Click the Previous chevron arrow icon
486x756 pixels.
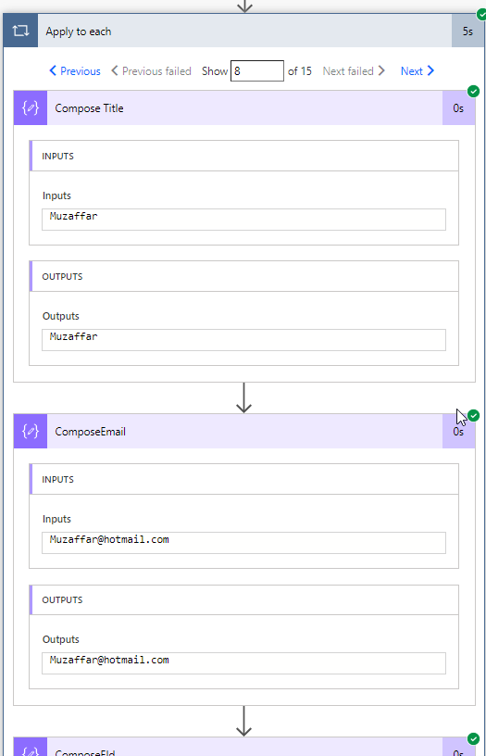click(53, 70)
